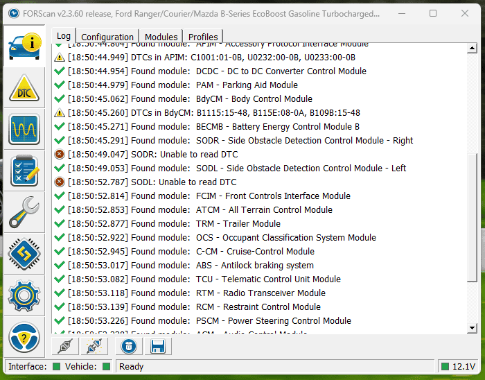
Task: Select 'TRM - Trailer Module' log entry
Action: click(174, 224)
